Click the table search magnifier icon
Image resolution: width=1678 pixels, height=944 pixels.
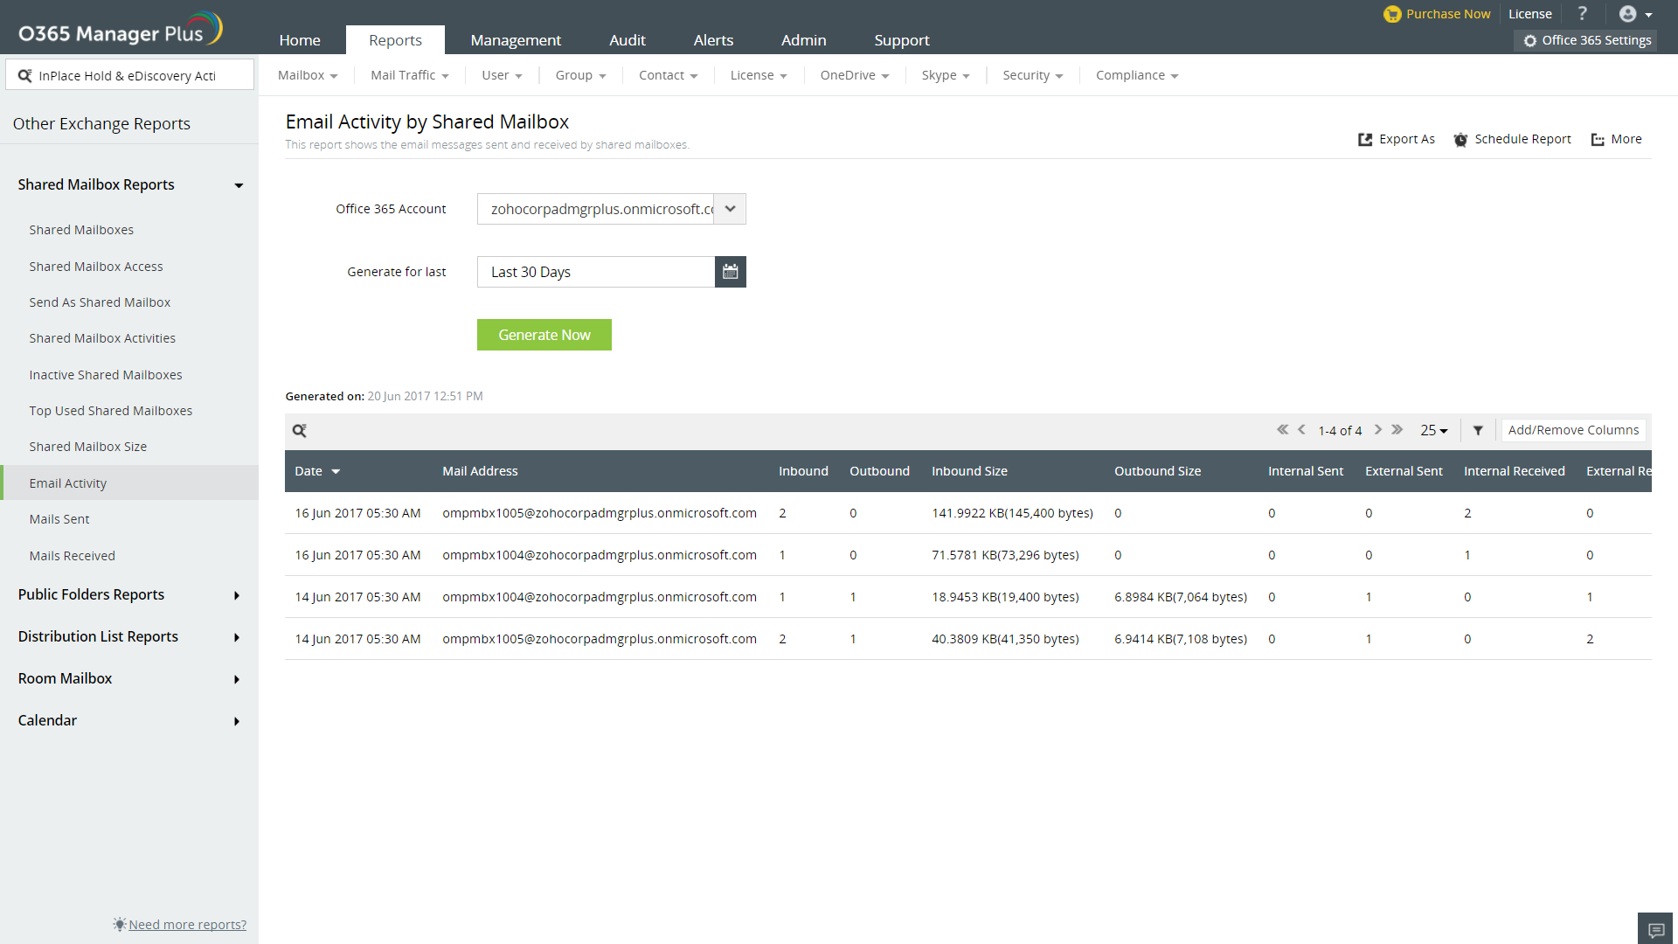(x=299, y=430)
